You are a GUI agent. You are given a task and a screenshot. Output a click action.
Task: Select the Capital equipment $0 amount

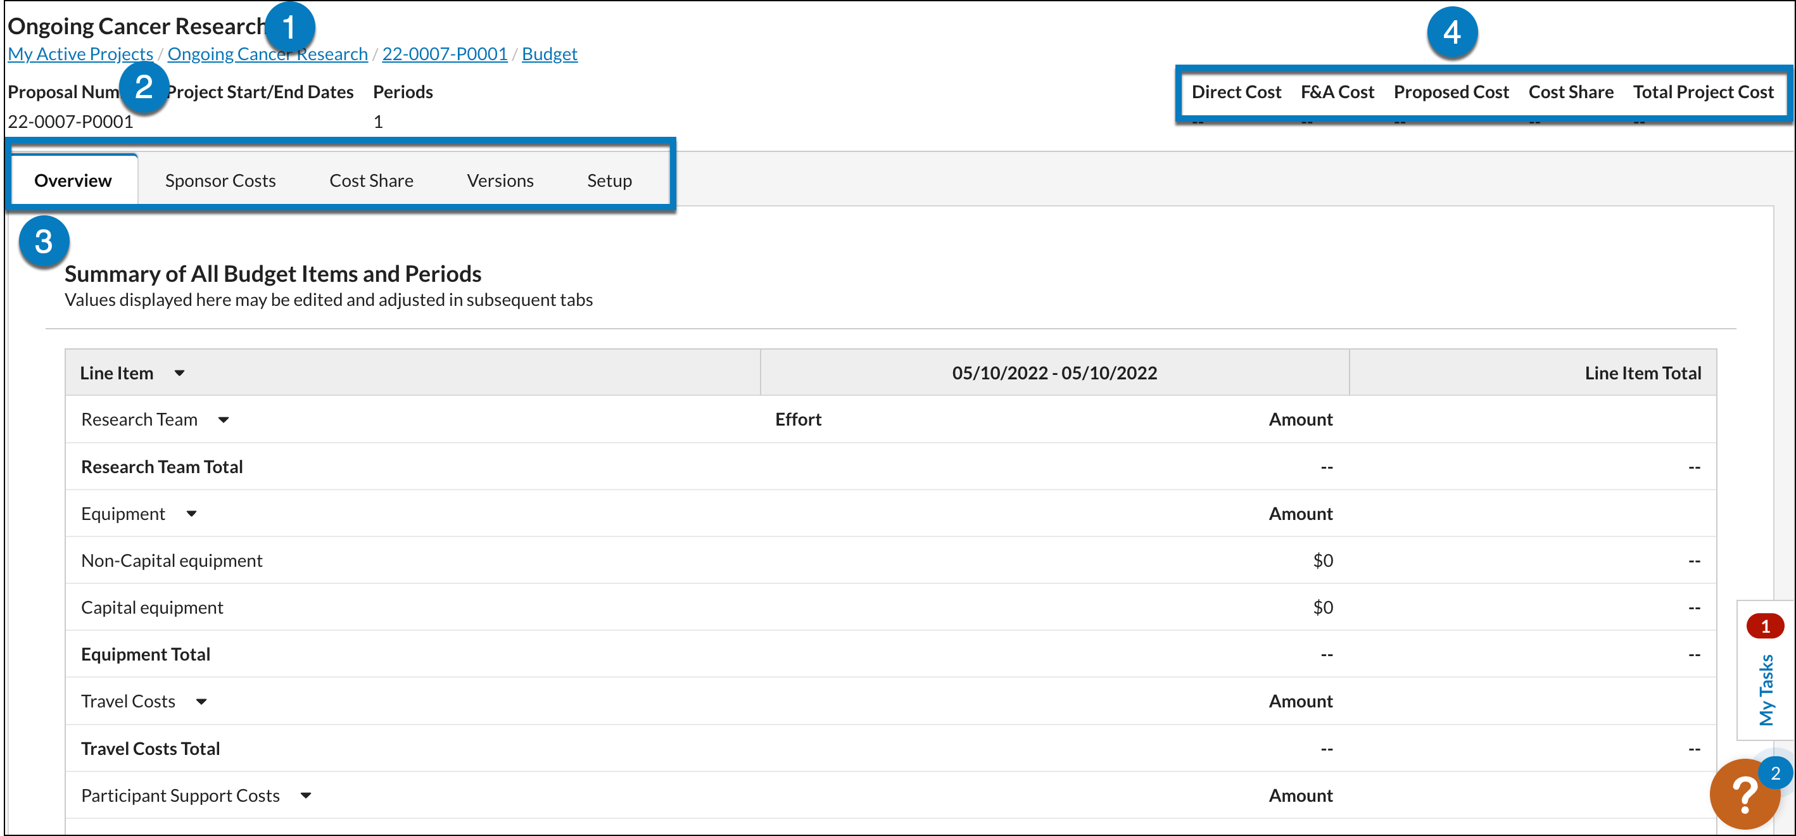tap(1322, 607)
